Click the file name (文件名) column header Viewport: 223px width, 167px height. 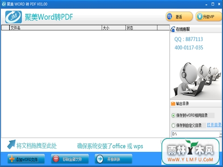[x=56, y=28]
